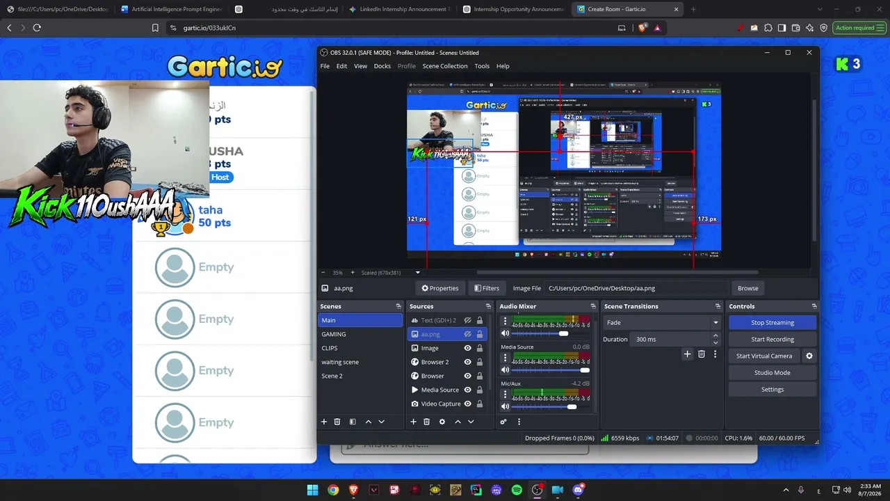
Task: Open source properties gear in Sources dock
Action: click(442, 422)
